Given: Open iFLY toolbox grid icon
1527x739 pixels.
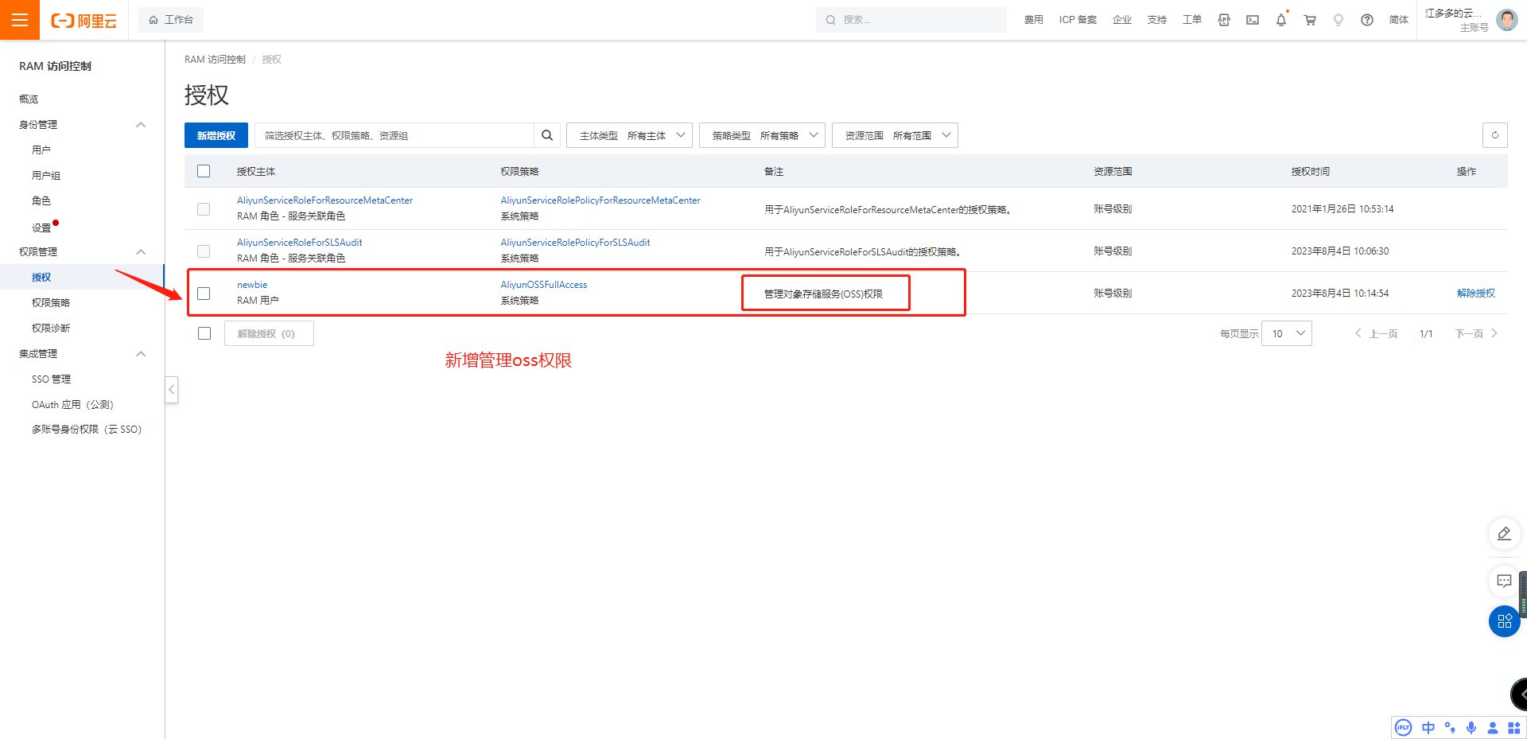Looking at the screenshot, I should tap(1514, 728).
